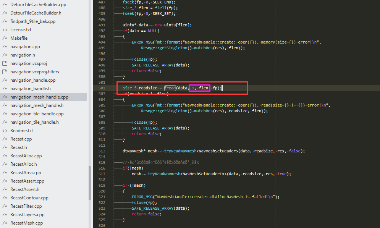Click the file icon beside navigation.vcxproj.filters

point(5,72)
